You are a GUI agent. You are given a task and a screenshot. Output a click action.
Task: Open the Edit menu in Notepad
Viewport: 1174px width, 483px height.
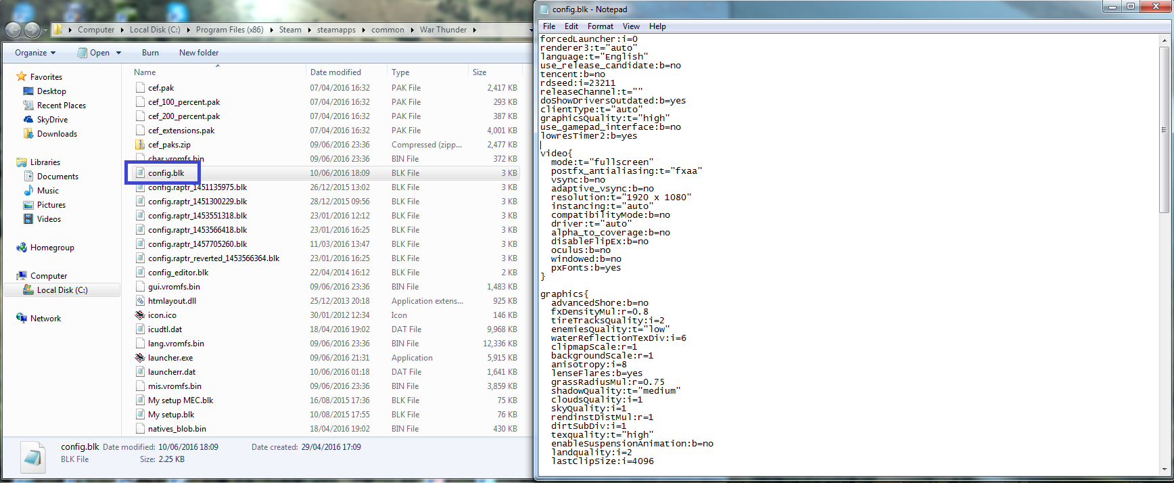[x=571, y=26]
